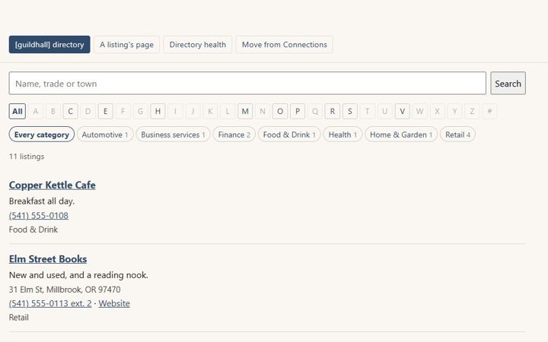Filter by Business services category
The height and width of the screenshot is (342, 548).
(x=173, y=135)
